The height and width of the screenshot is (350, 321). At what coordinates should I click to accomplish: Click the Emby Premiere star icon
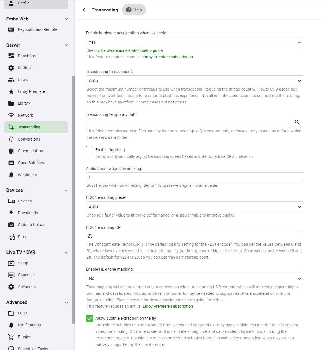coord(11,91)
